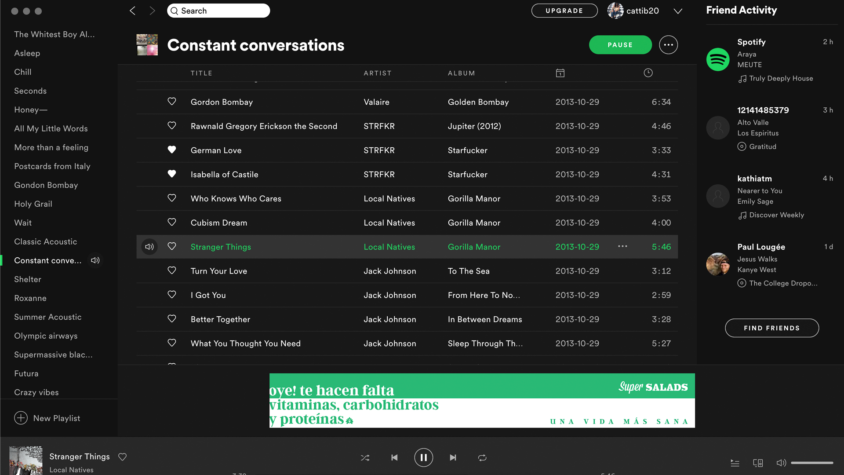Like Turn Your Love track

click(x=172, y=271)
